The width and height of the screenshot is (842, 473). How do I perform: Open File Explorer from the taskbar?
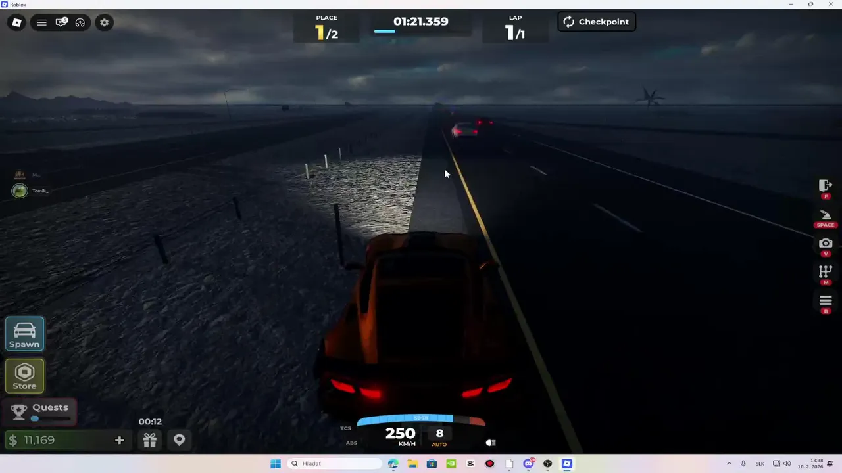tap(412, 464)
